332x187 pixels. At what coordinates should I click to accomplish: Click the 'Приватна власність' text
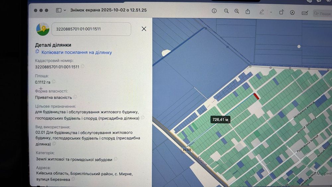pyautogui.click(x=53, y=97)
